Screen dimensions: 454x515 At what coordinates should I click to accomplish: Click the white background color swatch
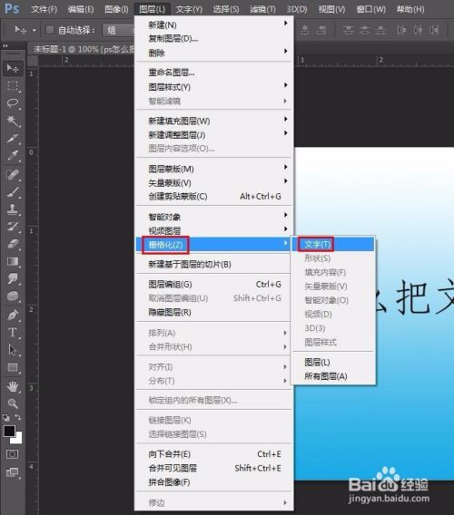18,440
